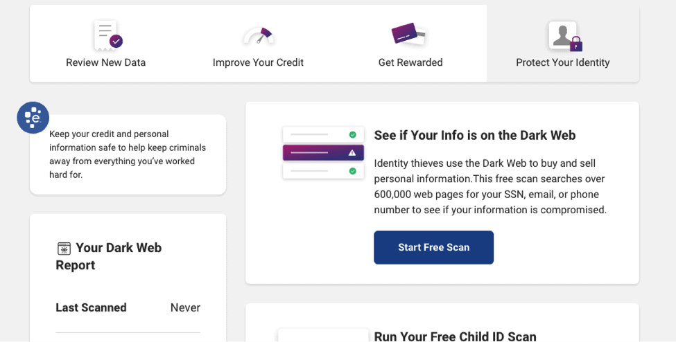
Task: Click the Run Your Free Child ID Scan heading
Action: [x=455, y=336]
